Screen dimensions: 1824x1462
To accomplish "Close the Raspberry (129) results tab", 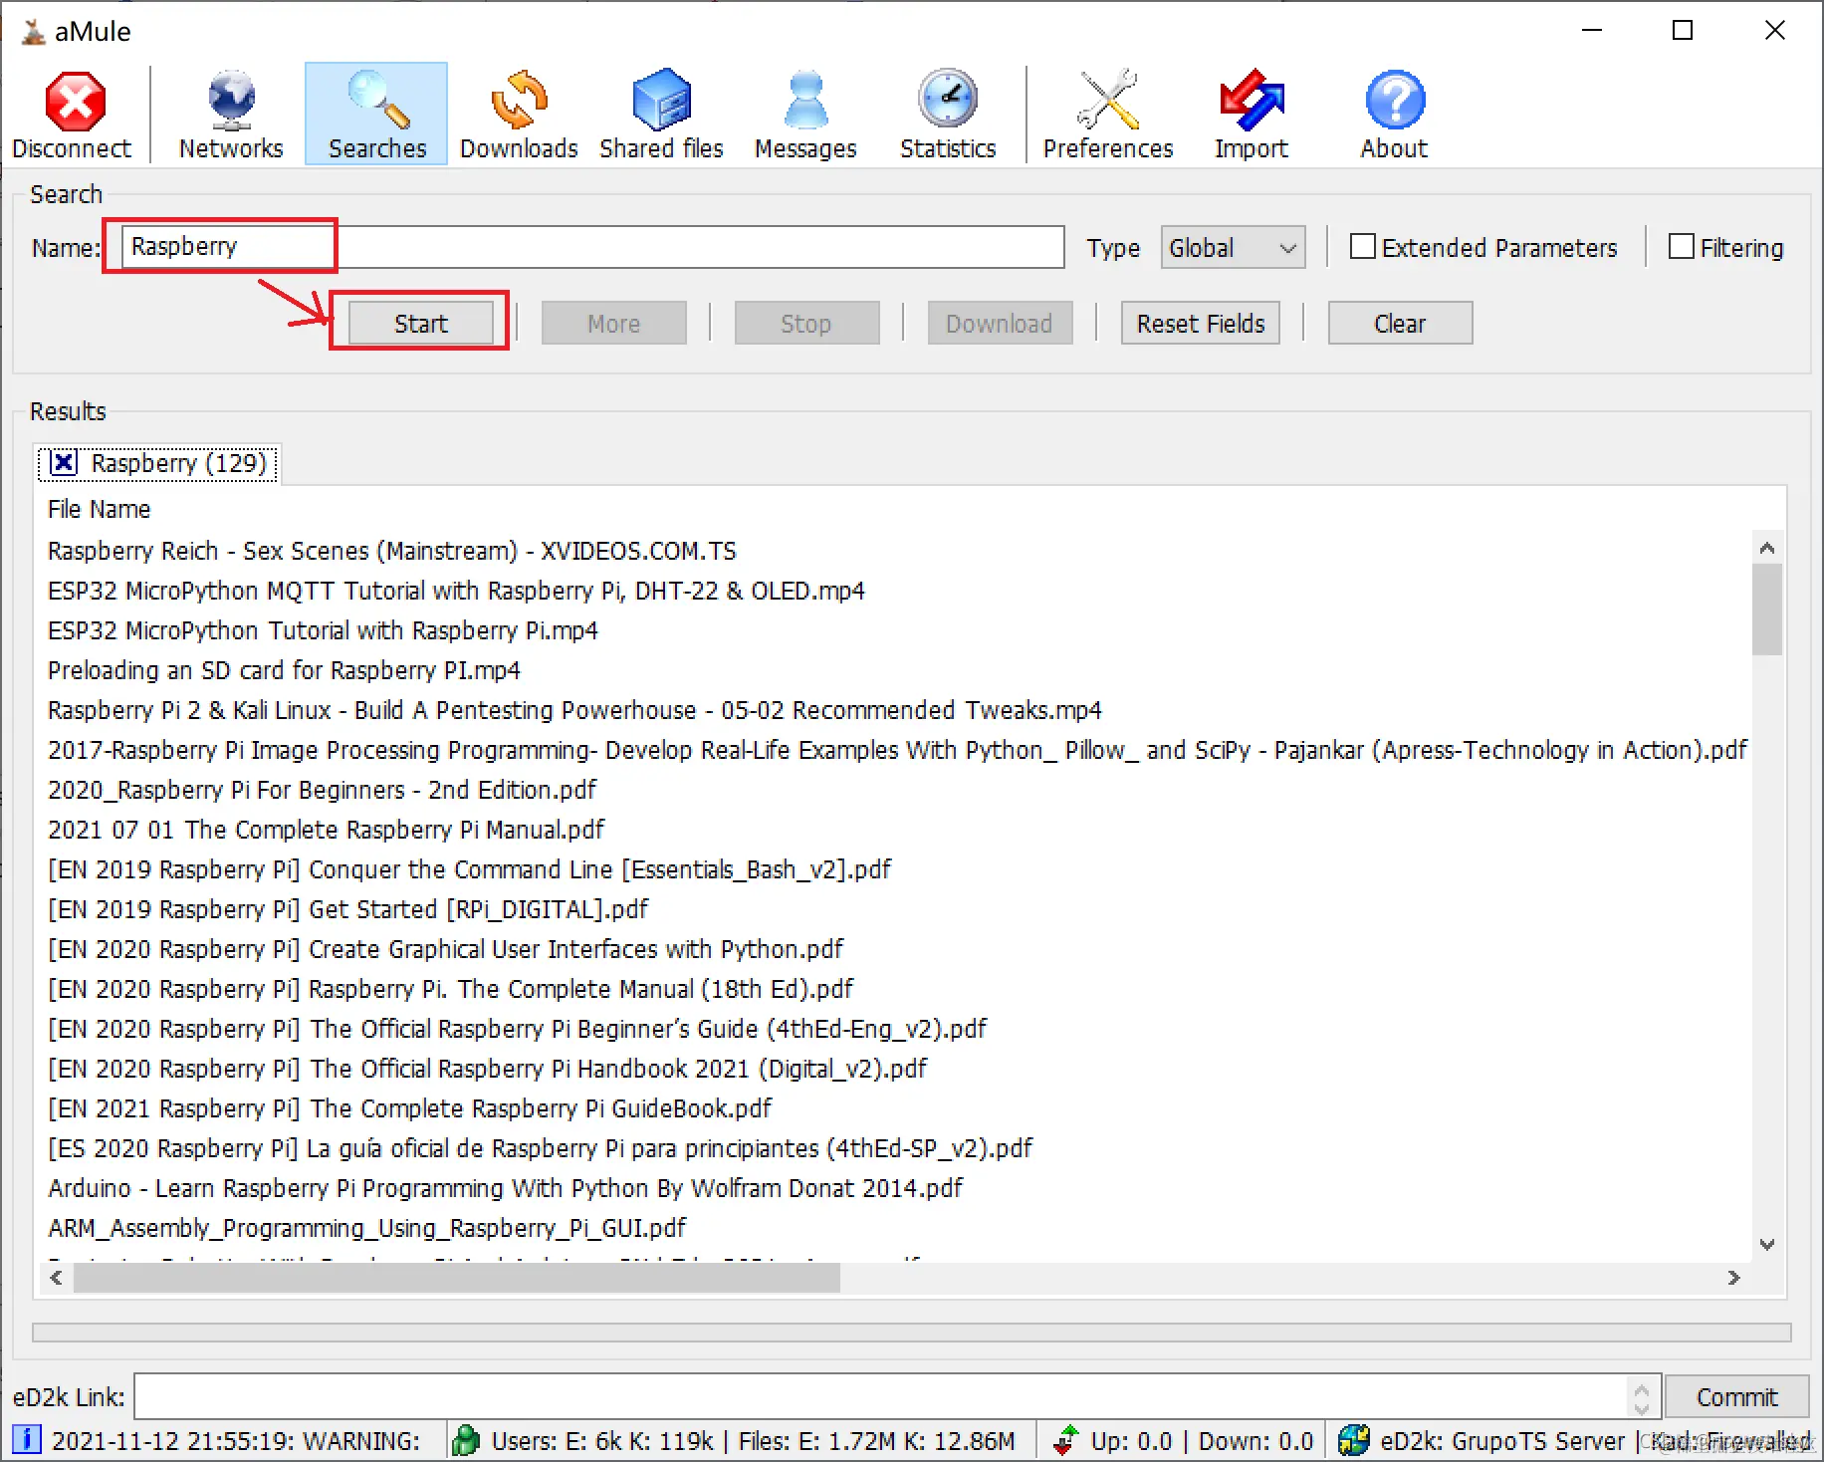I will [x=63, y=462].
